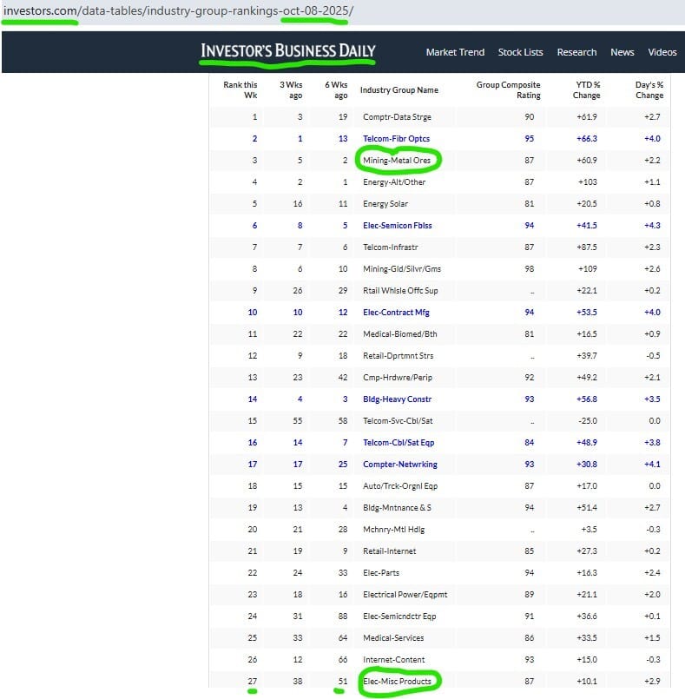Click the +66.3 YTD value for Telcom-Fibr Optcs

[x=587, y=139]
